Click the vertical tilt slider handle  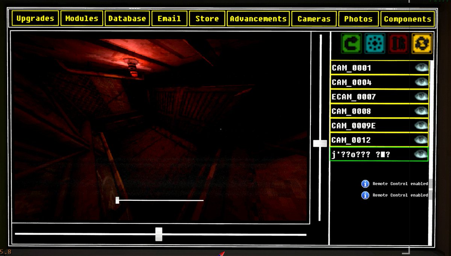tap(320, 143)
